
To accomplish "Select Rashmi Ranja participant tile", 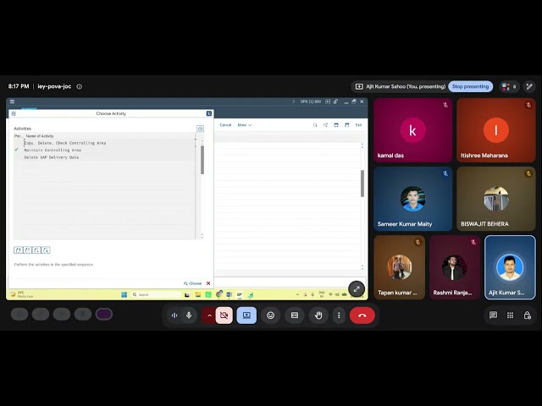I will click(455, 267).
